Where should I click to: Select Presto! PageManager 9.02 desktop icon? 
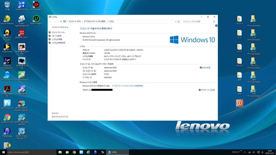click(x=22, y=21)
